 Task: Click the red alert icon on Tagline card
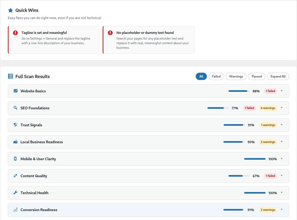tap(15, 33)
